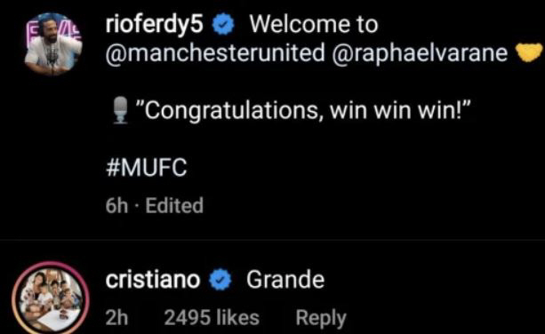545x334 pixels.
Task: Click the cristiano username
Action: (153, 280)
